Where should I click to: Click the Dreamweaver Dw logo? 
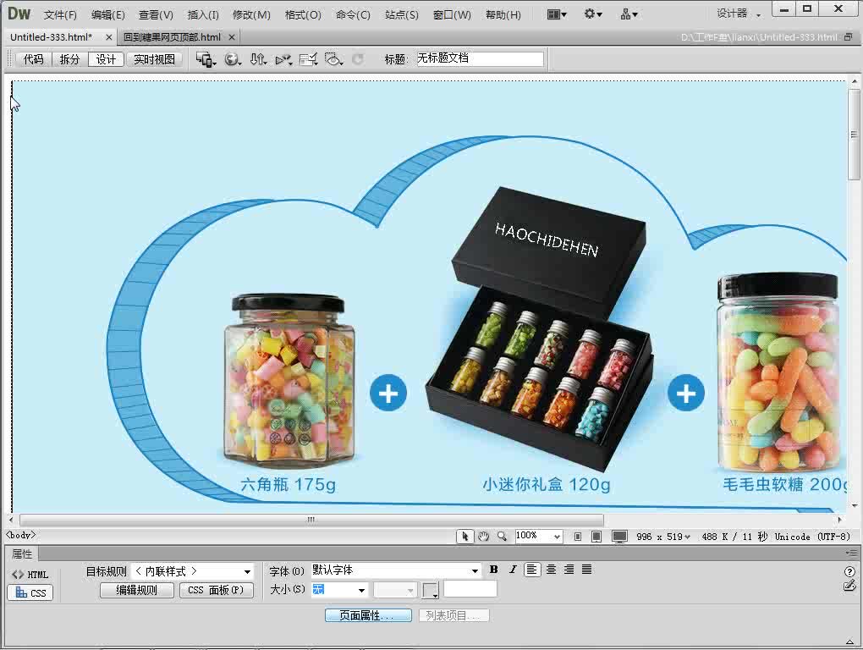(x=19, y=14)
